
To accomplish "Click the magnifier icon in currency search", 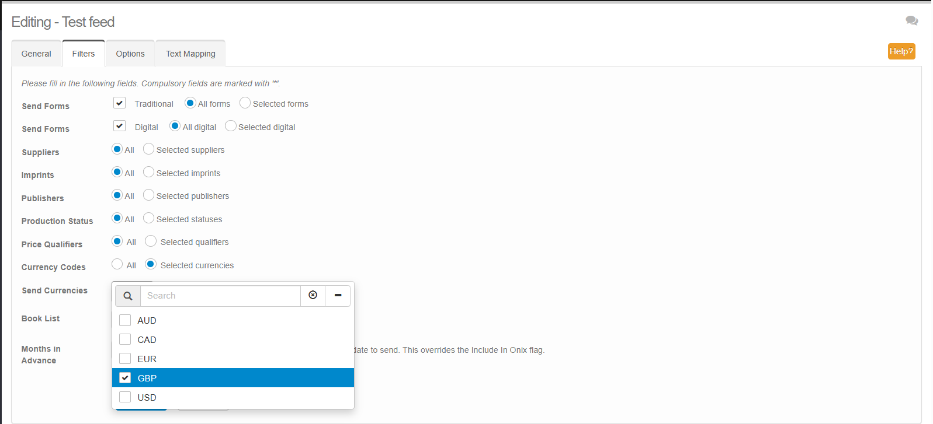I will (128, 296).
